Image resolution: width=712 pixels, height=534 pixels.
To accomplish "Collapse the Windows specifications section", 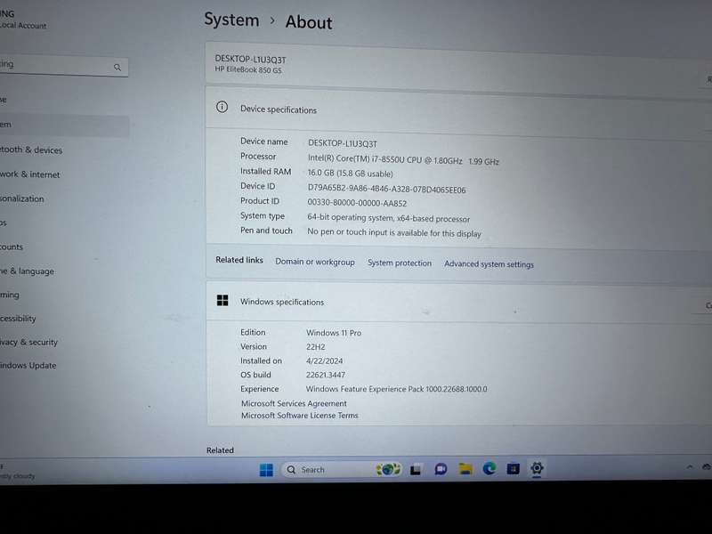I will pyautogui.click(x=458, y=303).
